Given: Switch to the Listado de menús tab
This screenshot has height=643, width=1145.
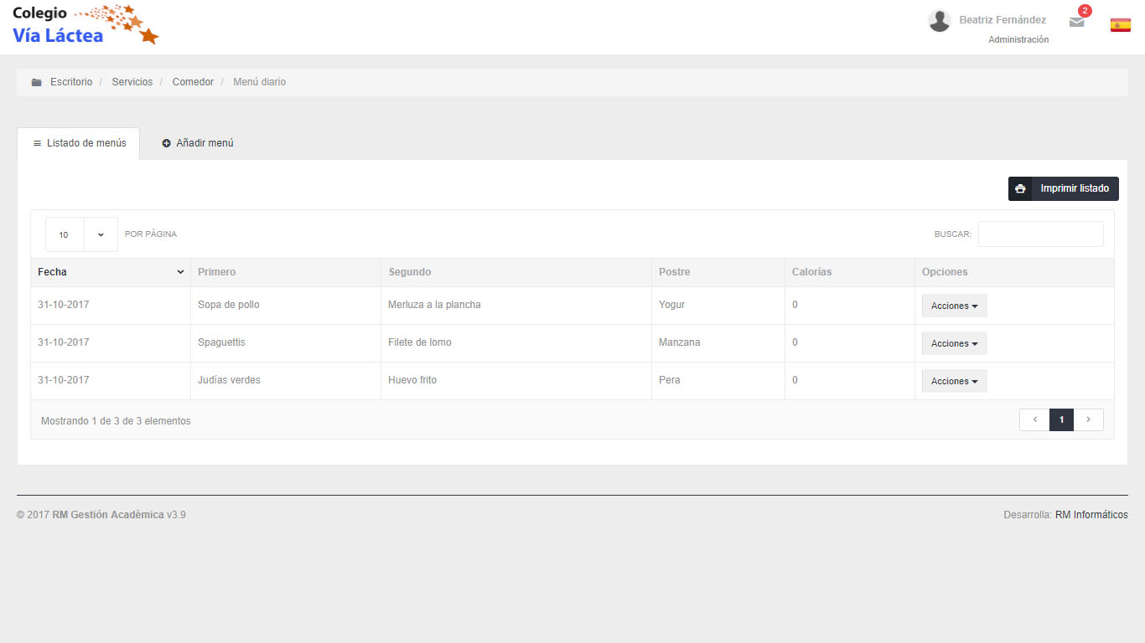Looking at the screenshot, I should coord(79,143).
